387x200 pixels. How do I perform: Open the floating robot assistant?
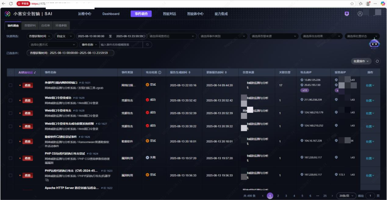[x=374, y=43]
